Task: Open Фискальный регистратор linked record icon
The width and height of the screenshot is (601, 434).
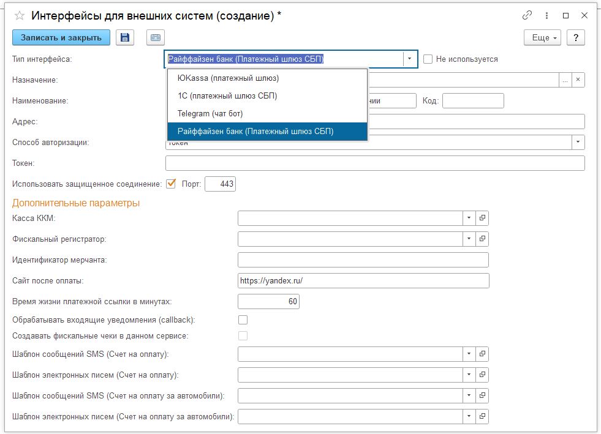Action: point(482,239)
